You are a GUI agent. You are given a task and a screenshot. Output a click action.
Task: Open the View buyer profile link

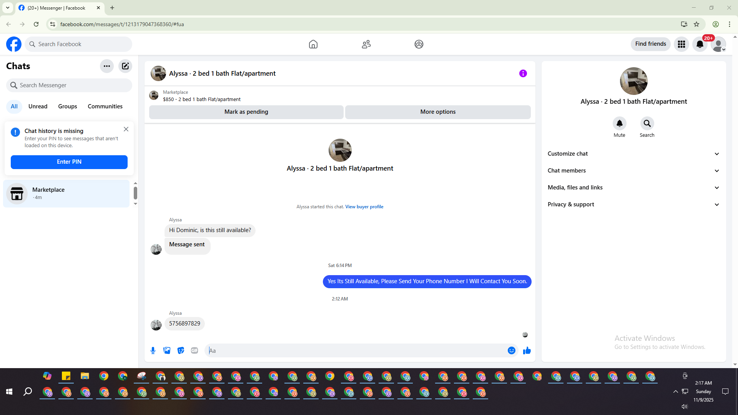click(364, 207)
